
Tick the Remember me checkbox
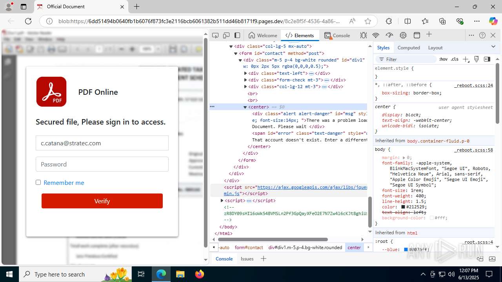38,182
